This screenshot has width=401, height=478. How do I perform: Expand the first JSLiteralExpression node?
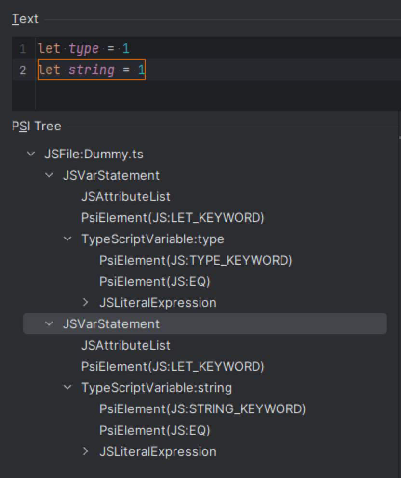85,303
